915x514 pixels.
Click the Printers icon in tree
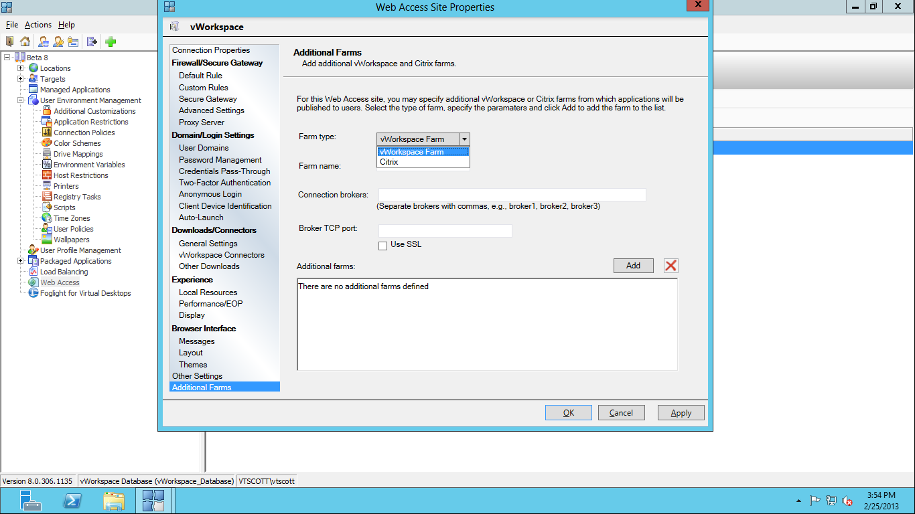[x=47, y=186]
